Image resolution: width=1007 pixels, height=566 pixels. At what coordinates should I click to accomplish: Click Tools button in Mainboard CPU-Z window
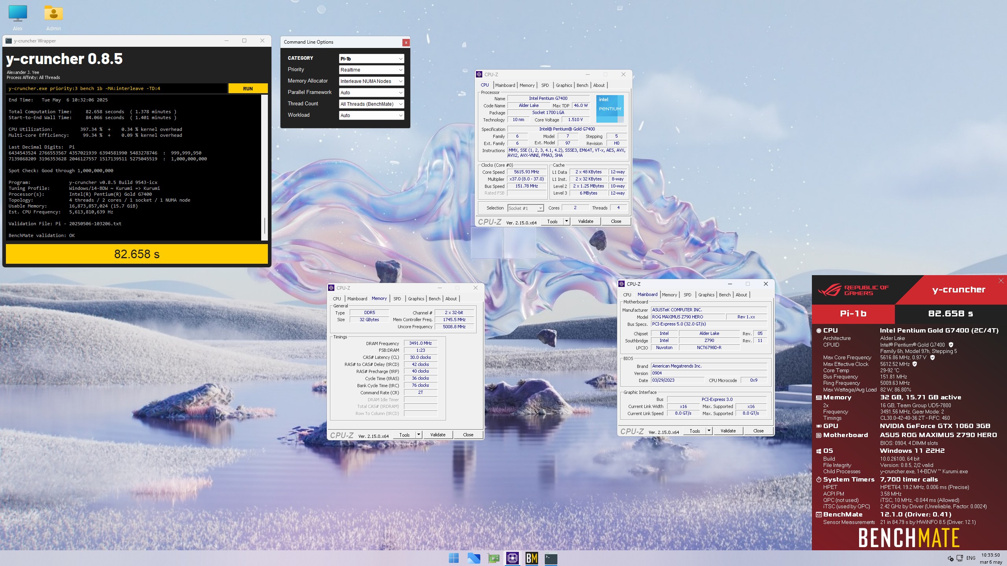click(x=695, y=431)
